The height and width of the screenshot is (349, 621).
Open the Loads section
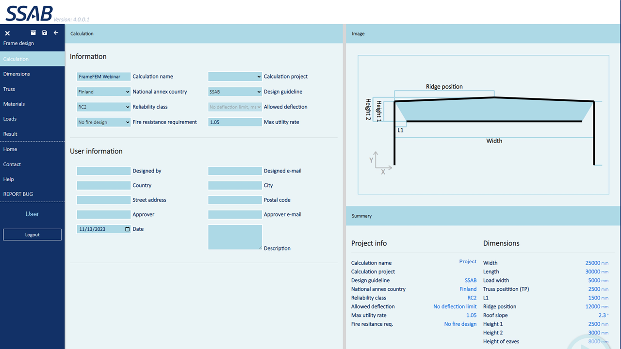(33, 119)
